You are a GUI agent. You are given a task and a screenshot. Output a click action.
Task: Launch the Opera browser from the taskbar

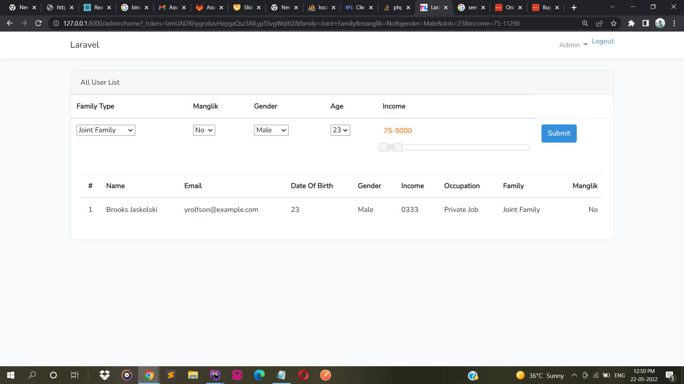[x=304, y=375]
